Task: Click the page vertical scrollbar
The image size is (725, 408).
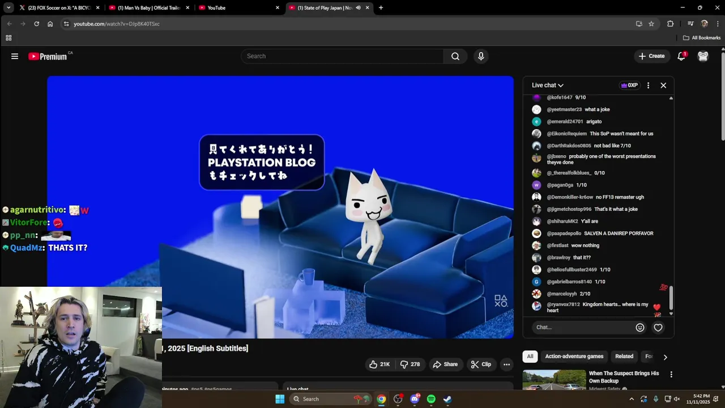Action: click(723, 96)
